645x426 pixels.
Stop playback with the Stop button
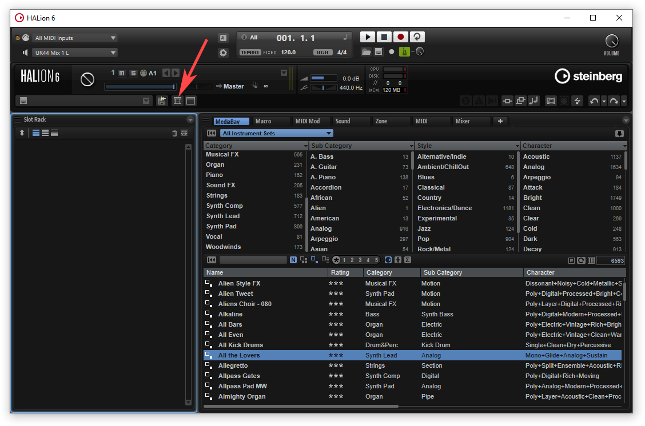(x=384, y=37)
